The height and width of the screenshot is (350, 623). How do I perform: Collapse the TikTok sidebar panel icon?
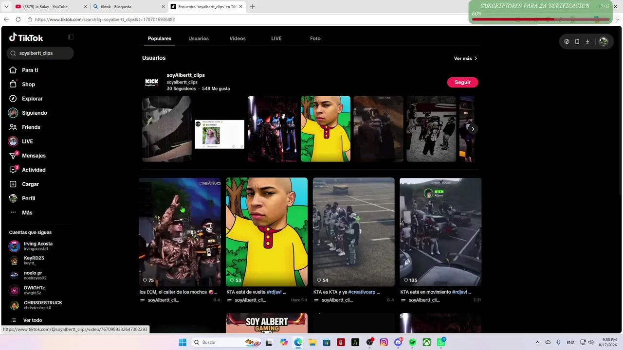(71, 37)
